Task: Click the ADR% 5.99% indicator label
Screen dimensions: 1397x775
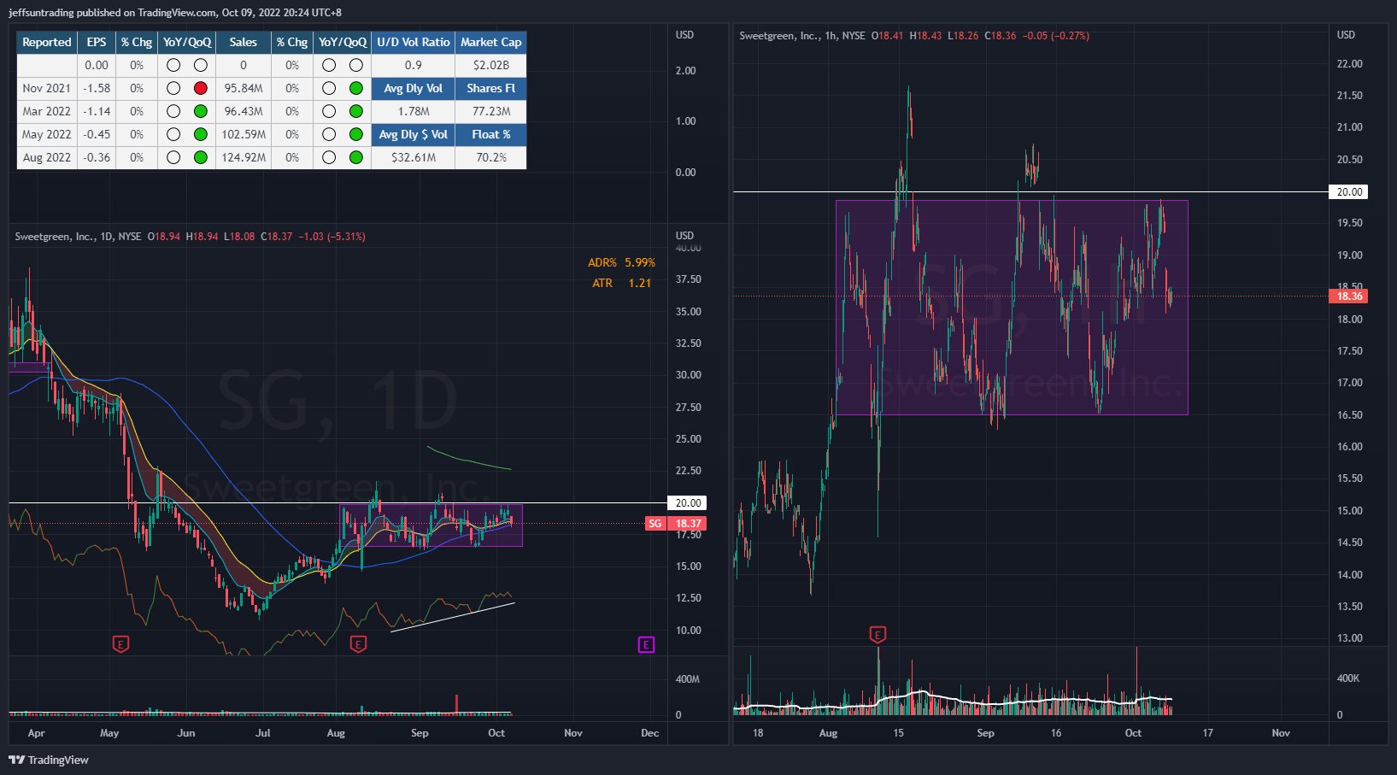Action: 621,263
